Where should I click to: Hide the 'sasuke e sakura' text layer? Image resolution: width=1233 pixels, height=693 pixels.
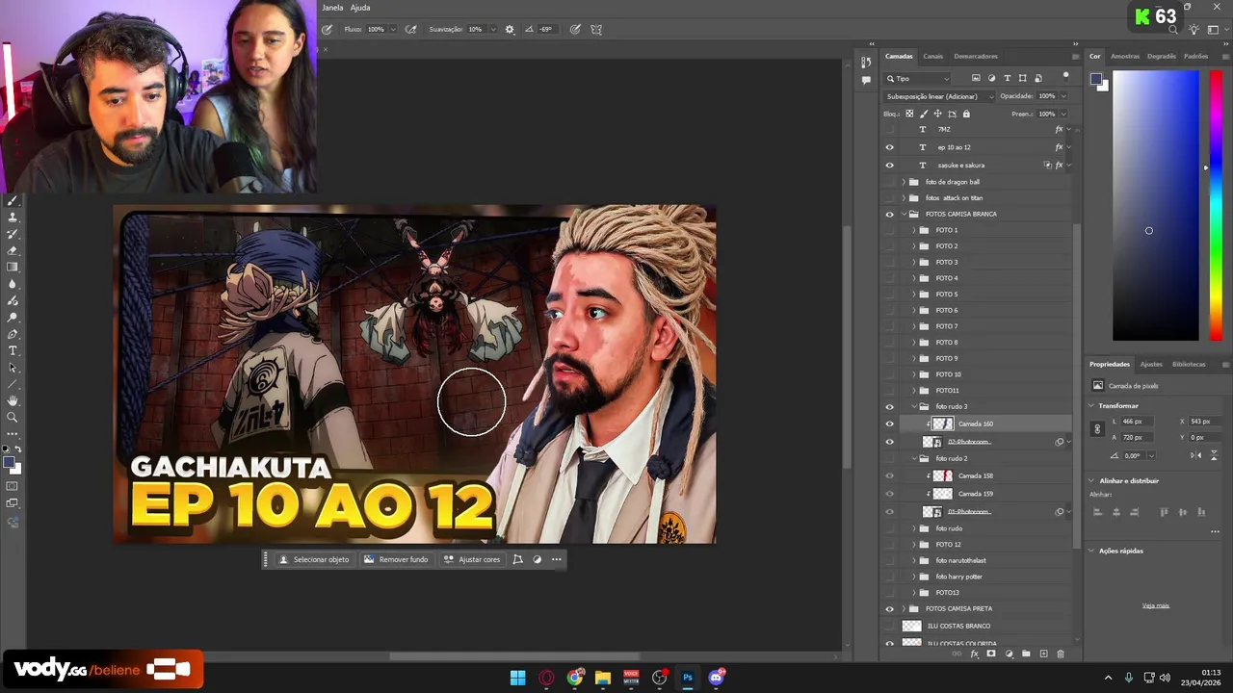889,165
